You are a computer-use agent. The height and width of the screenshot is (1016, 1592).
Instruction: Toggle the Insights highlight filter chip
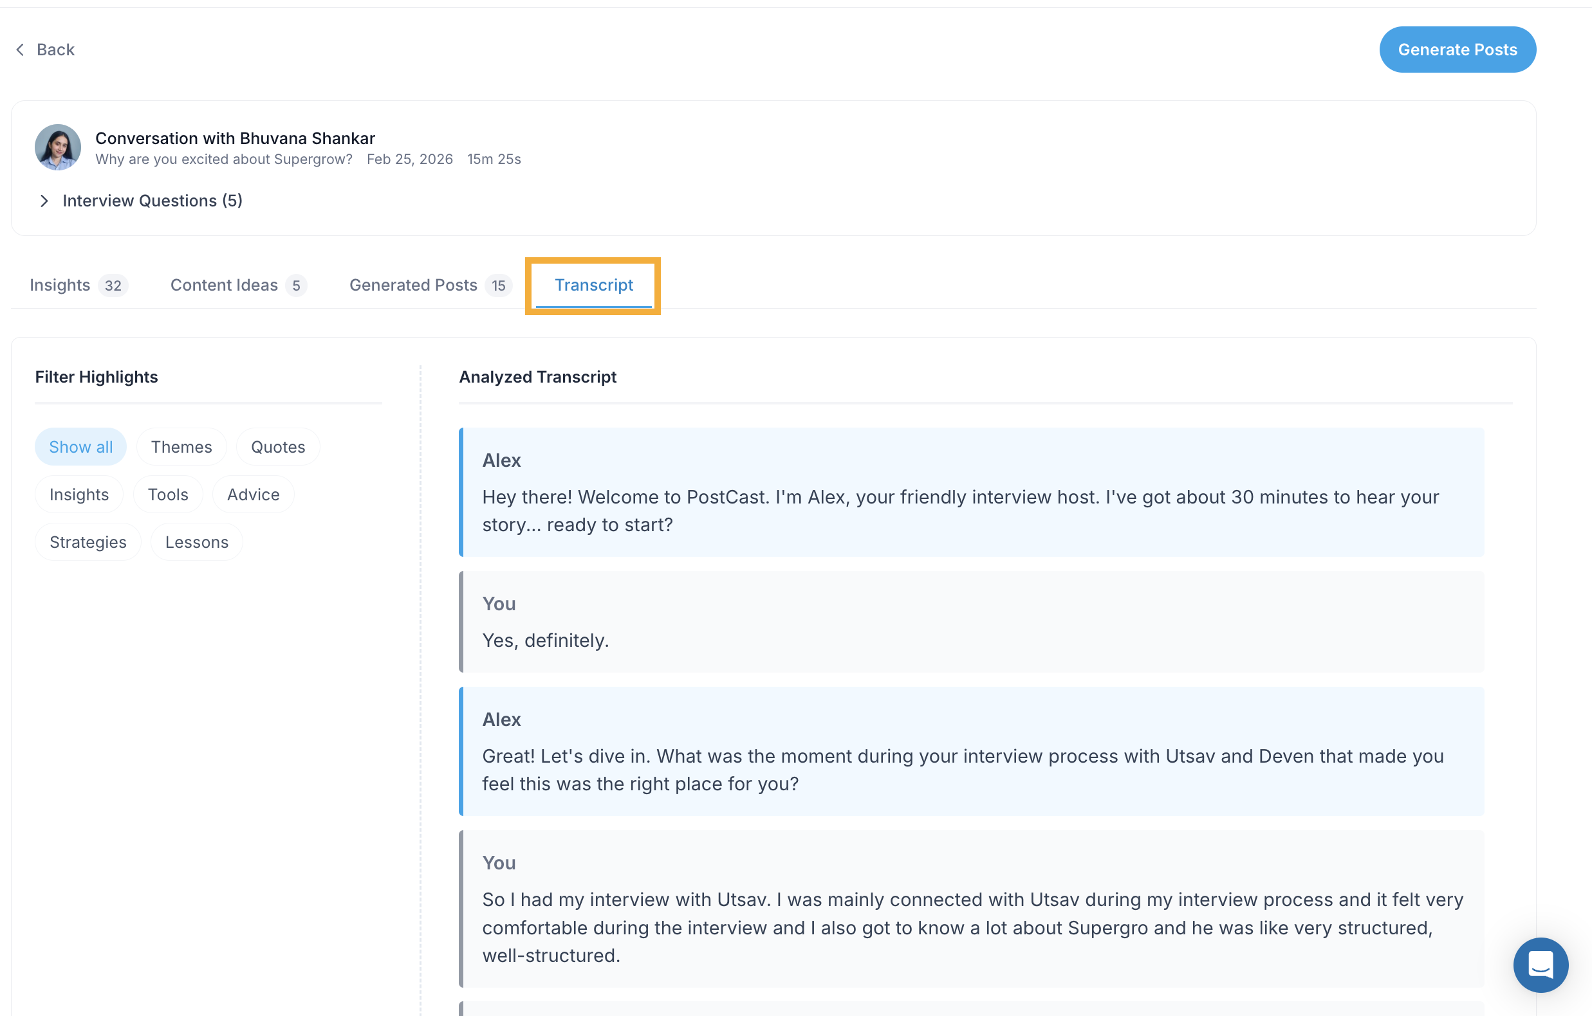point(79,494)
